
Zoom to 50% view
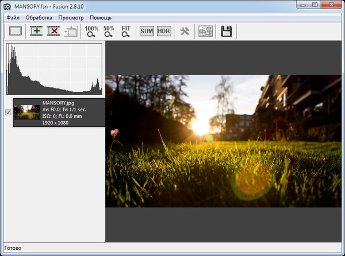(x=109, y=31)
